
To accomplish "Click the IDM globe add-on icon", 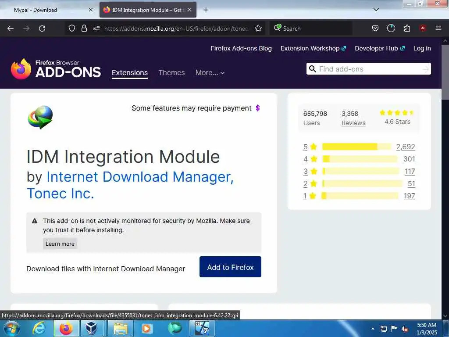I will click(40, 117).
